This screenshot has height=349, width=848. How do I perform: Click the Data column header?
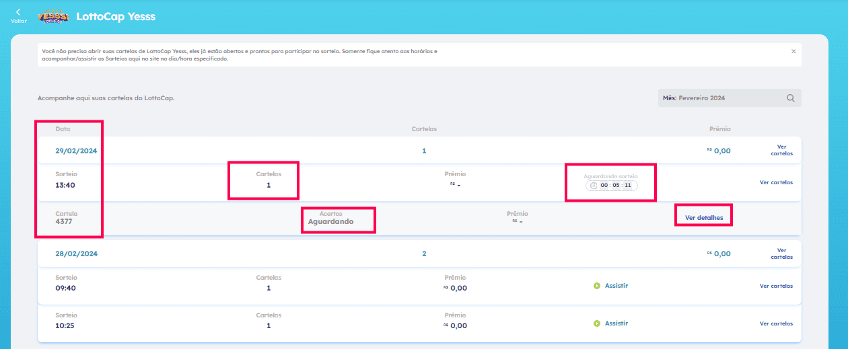click(63, 128)
